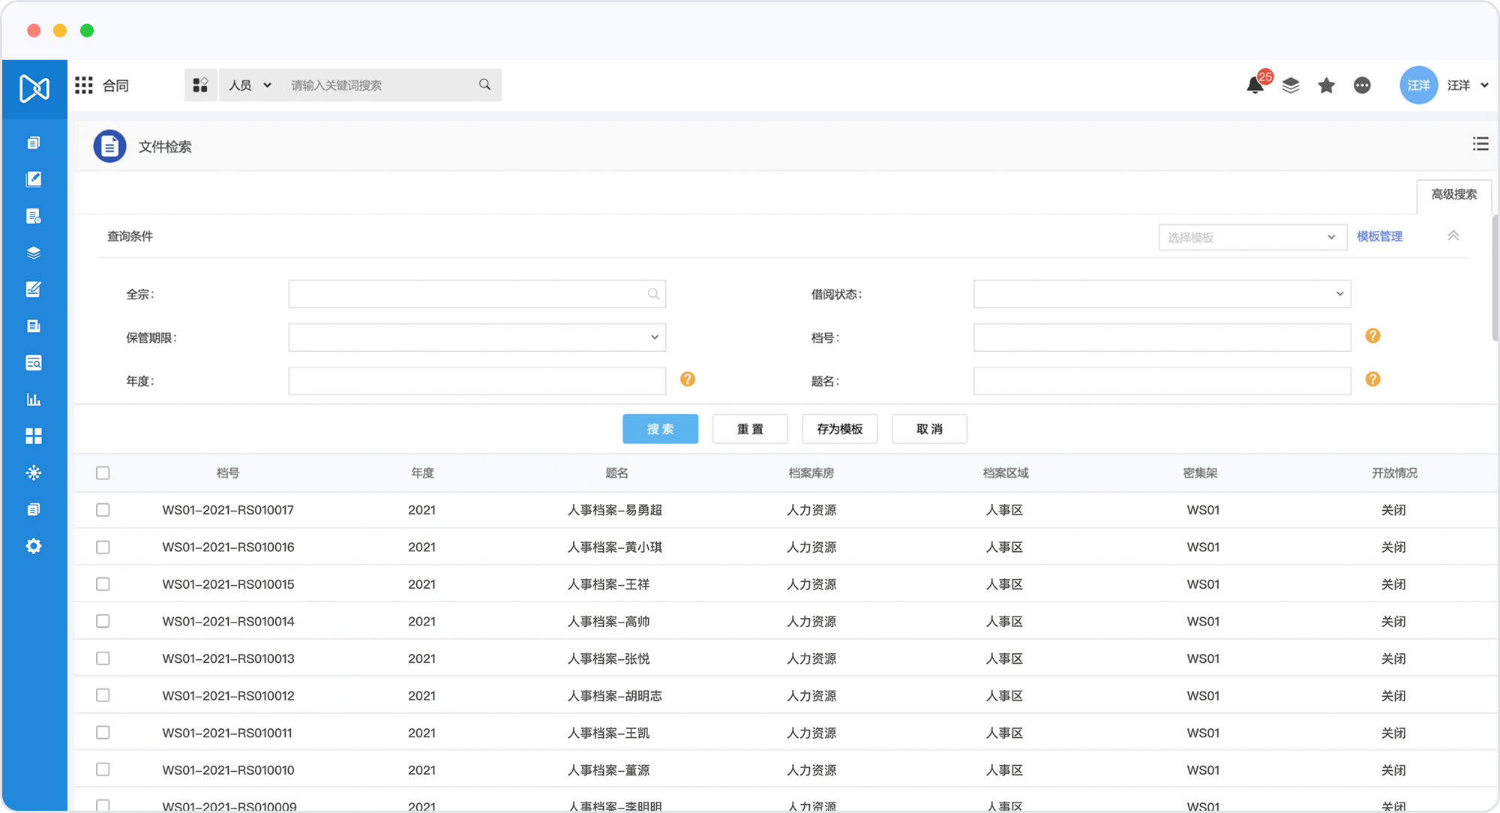
Task: Open the 选择模板 template dropdown
Action: [x=1252, y=237]
